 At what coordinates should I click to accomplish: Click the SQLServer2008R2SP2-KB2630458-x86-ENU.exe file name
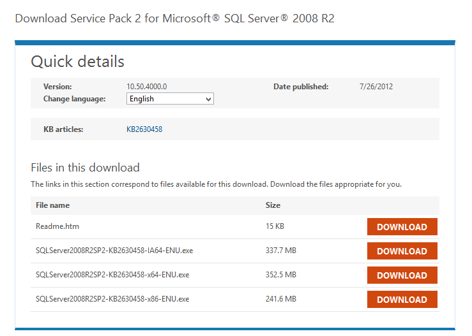point(112,299)
